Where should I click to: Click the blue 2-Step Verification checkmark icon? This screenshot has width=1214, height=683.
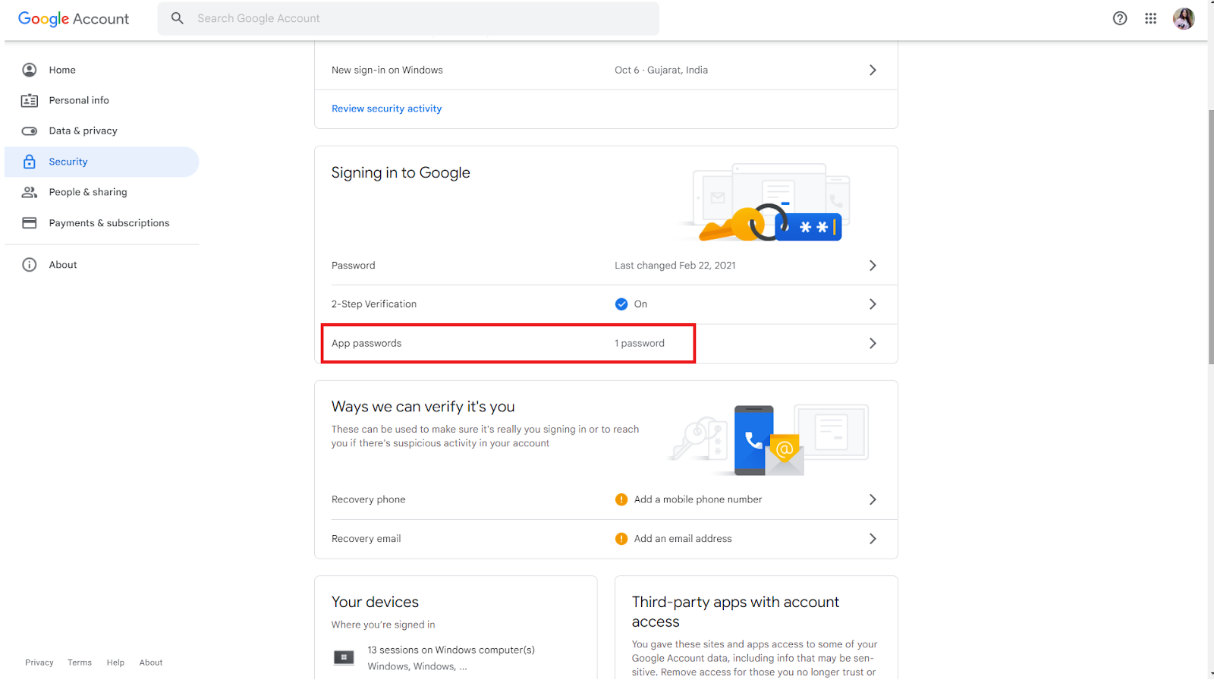[x=621, y=304]
